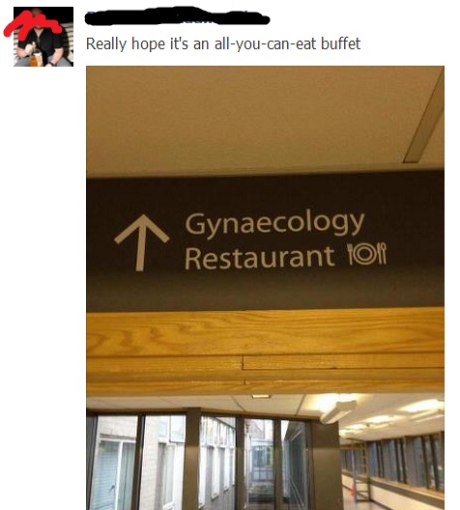Click the red scribble over the avatar
This screenshot has width=460, height=510.
[x=32, y=25]
